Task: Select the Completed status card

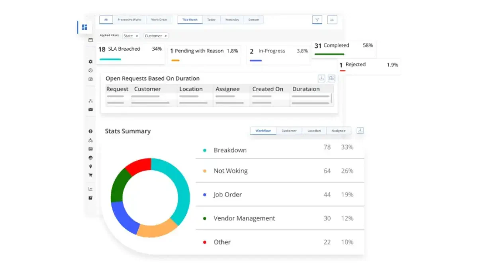Action: [343, 49]
